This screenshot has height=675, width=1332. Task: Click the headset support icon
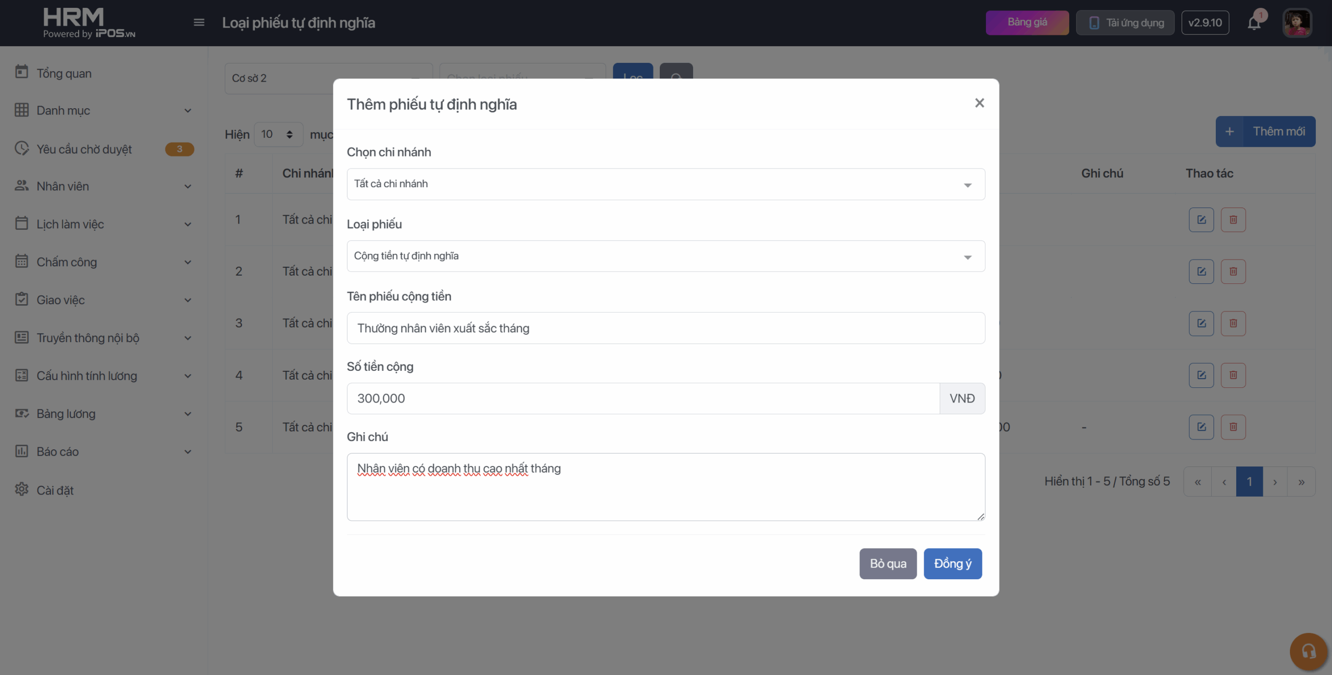pyautogui.click(x=1308, y=651)
